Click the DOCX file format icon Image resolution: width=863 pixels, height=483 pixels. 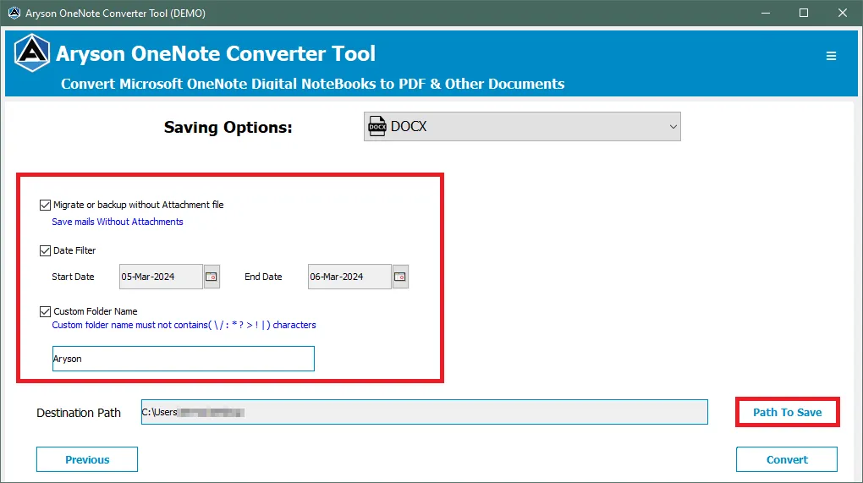tap(377, 127)
